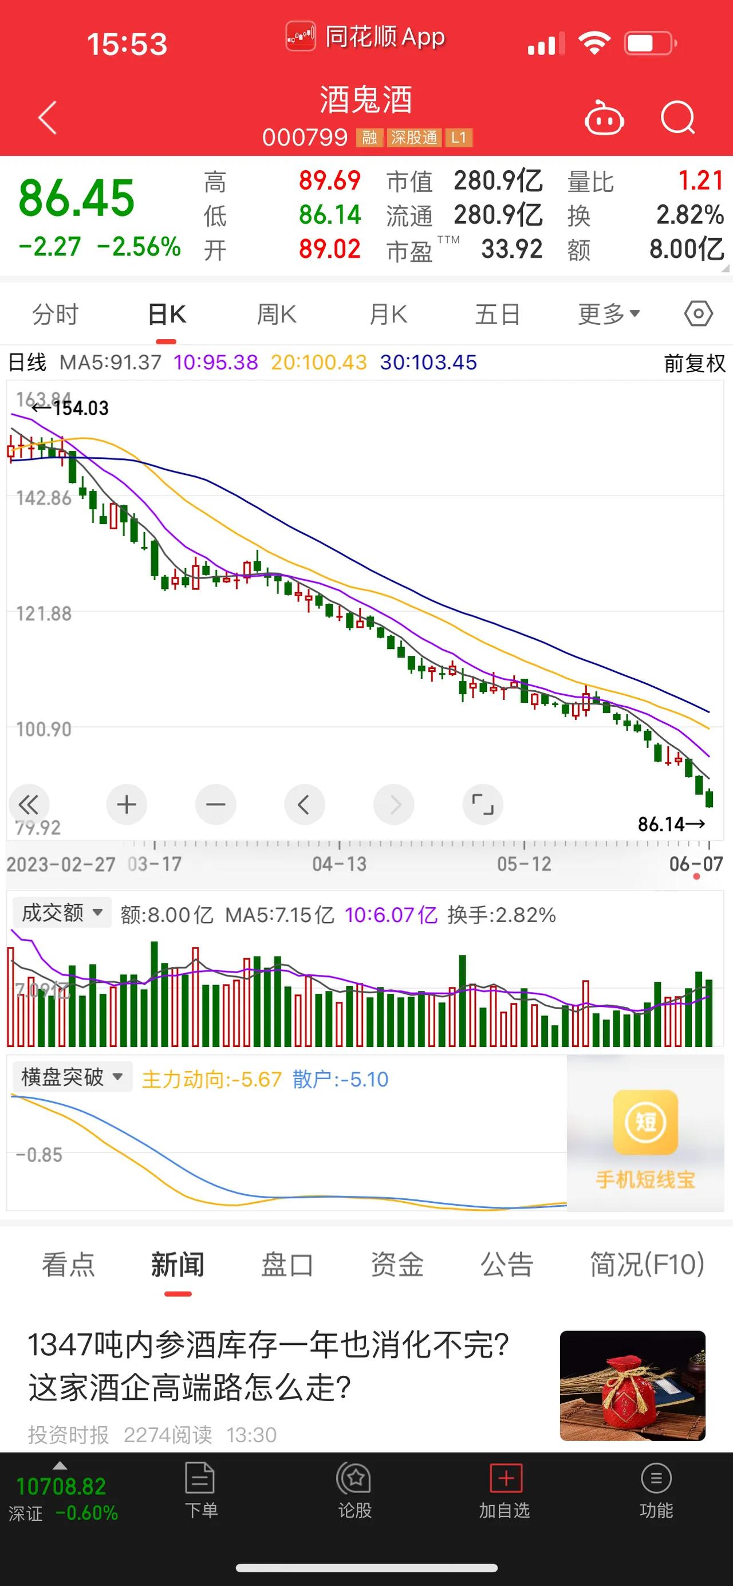The height and width of the screenshot is (1586, 733).
Task: Open 手机短线宝 yellow icon
Action: tap(645, 1122)
